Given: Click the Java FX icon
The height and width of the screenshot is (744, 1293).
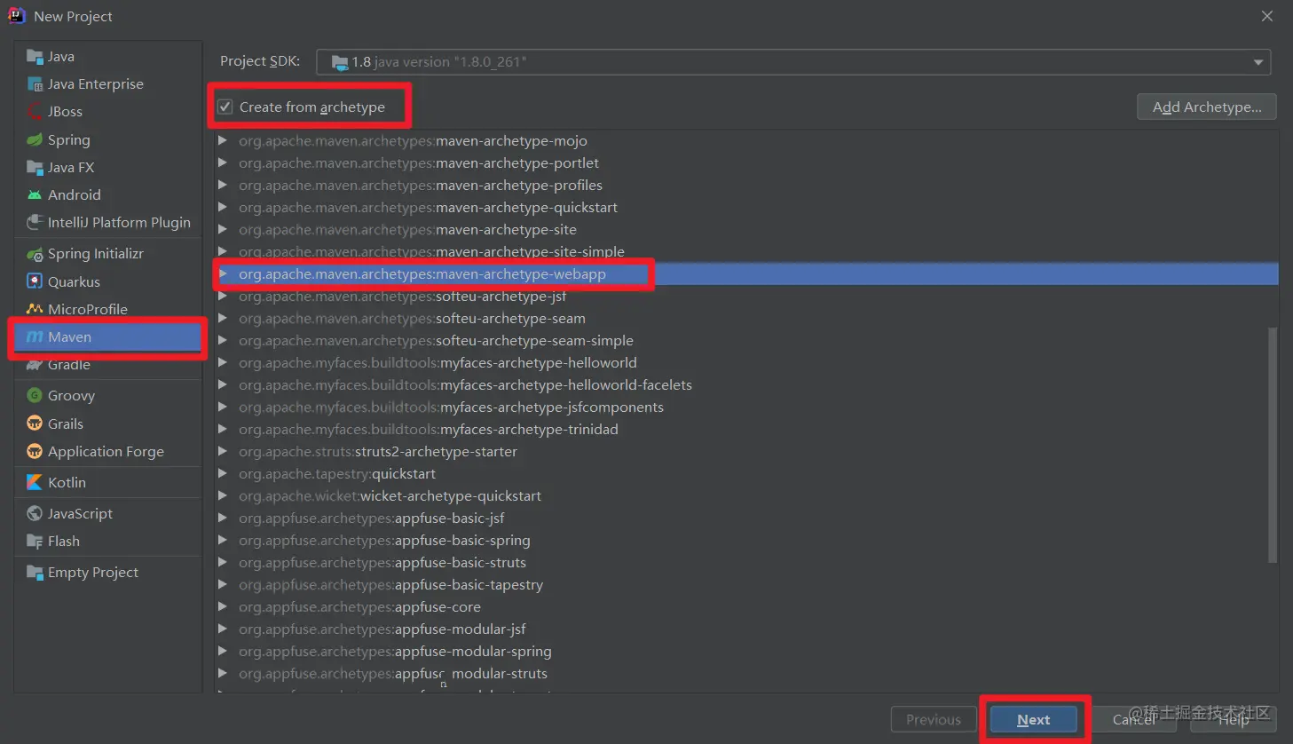Looking at the screenshot, I should (x=35, y=167).
